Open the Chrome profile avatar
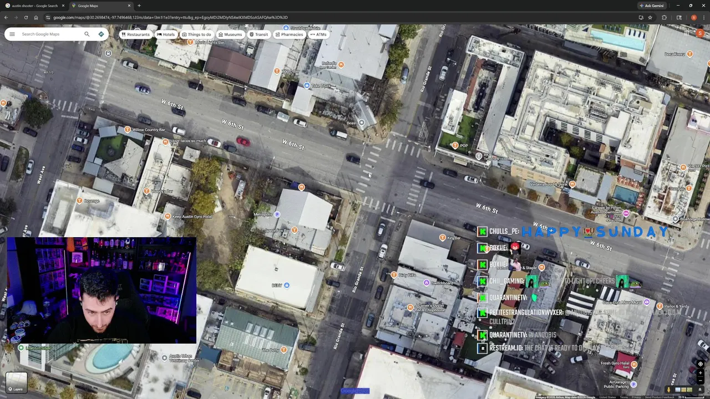Viewport: 710px width, 399px height. [693, 17]
